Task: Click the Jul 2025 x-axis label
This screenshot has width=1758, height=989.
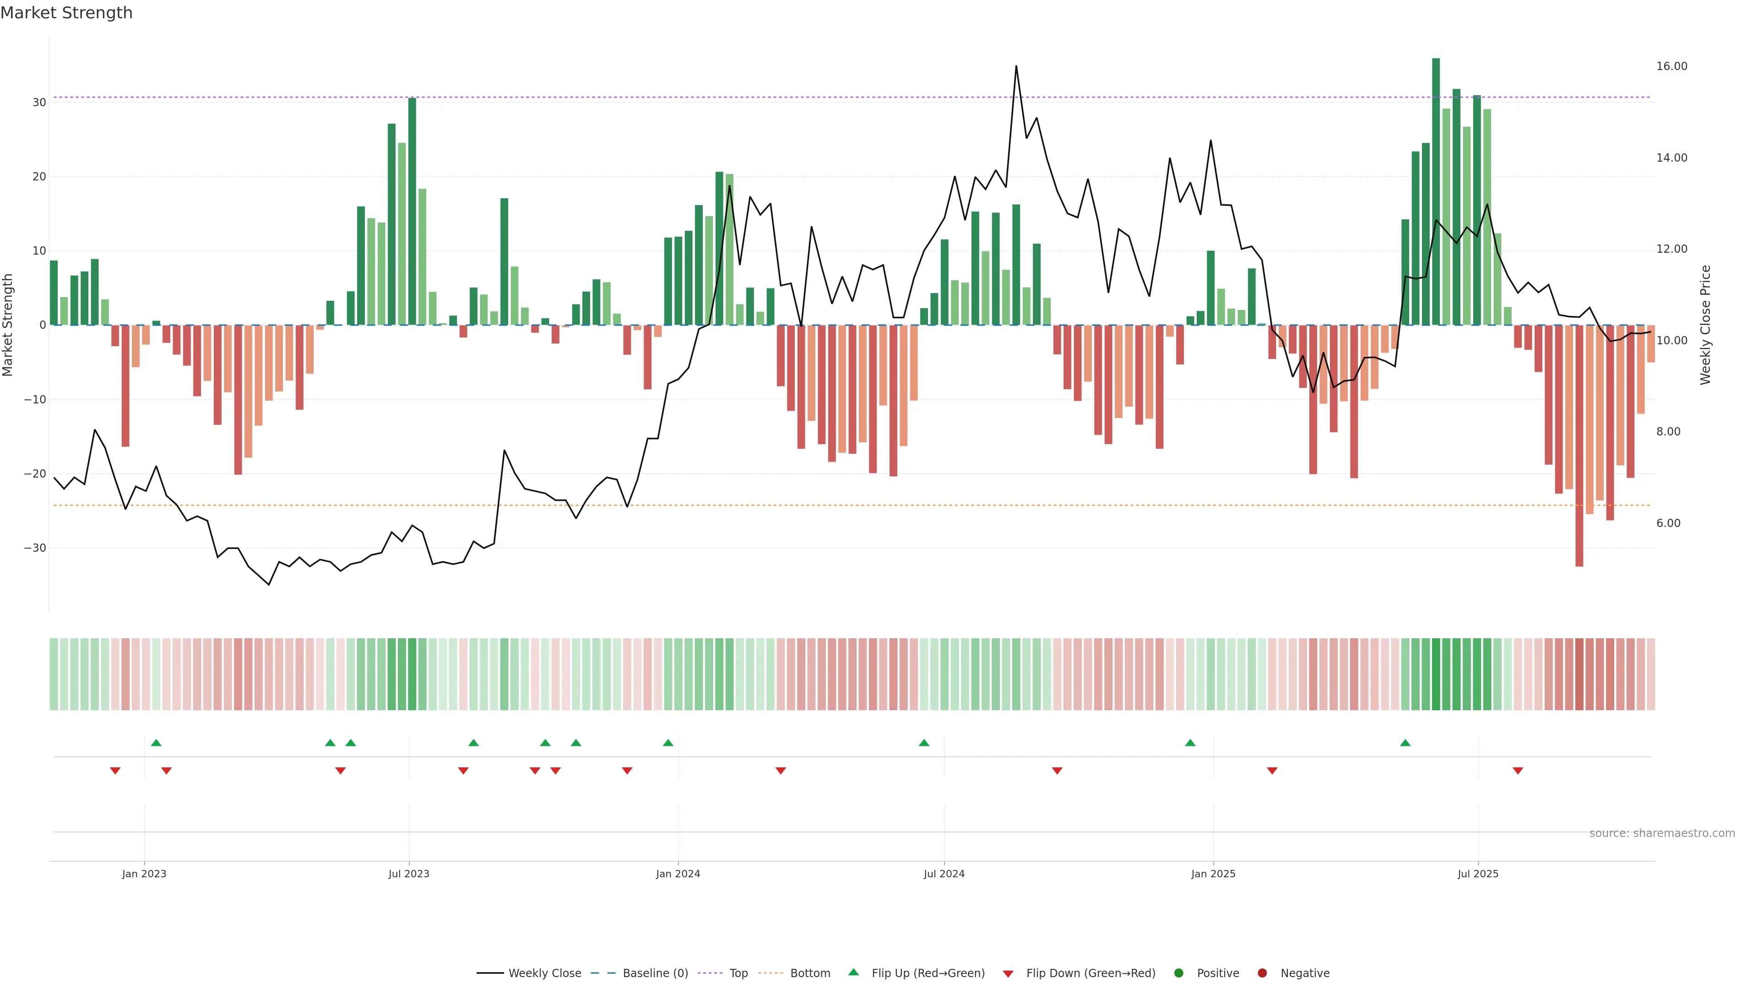Action: click(1477, 874)
